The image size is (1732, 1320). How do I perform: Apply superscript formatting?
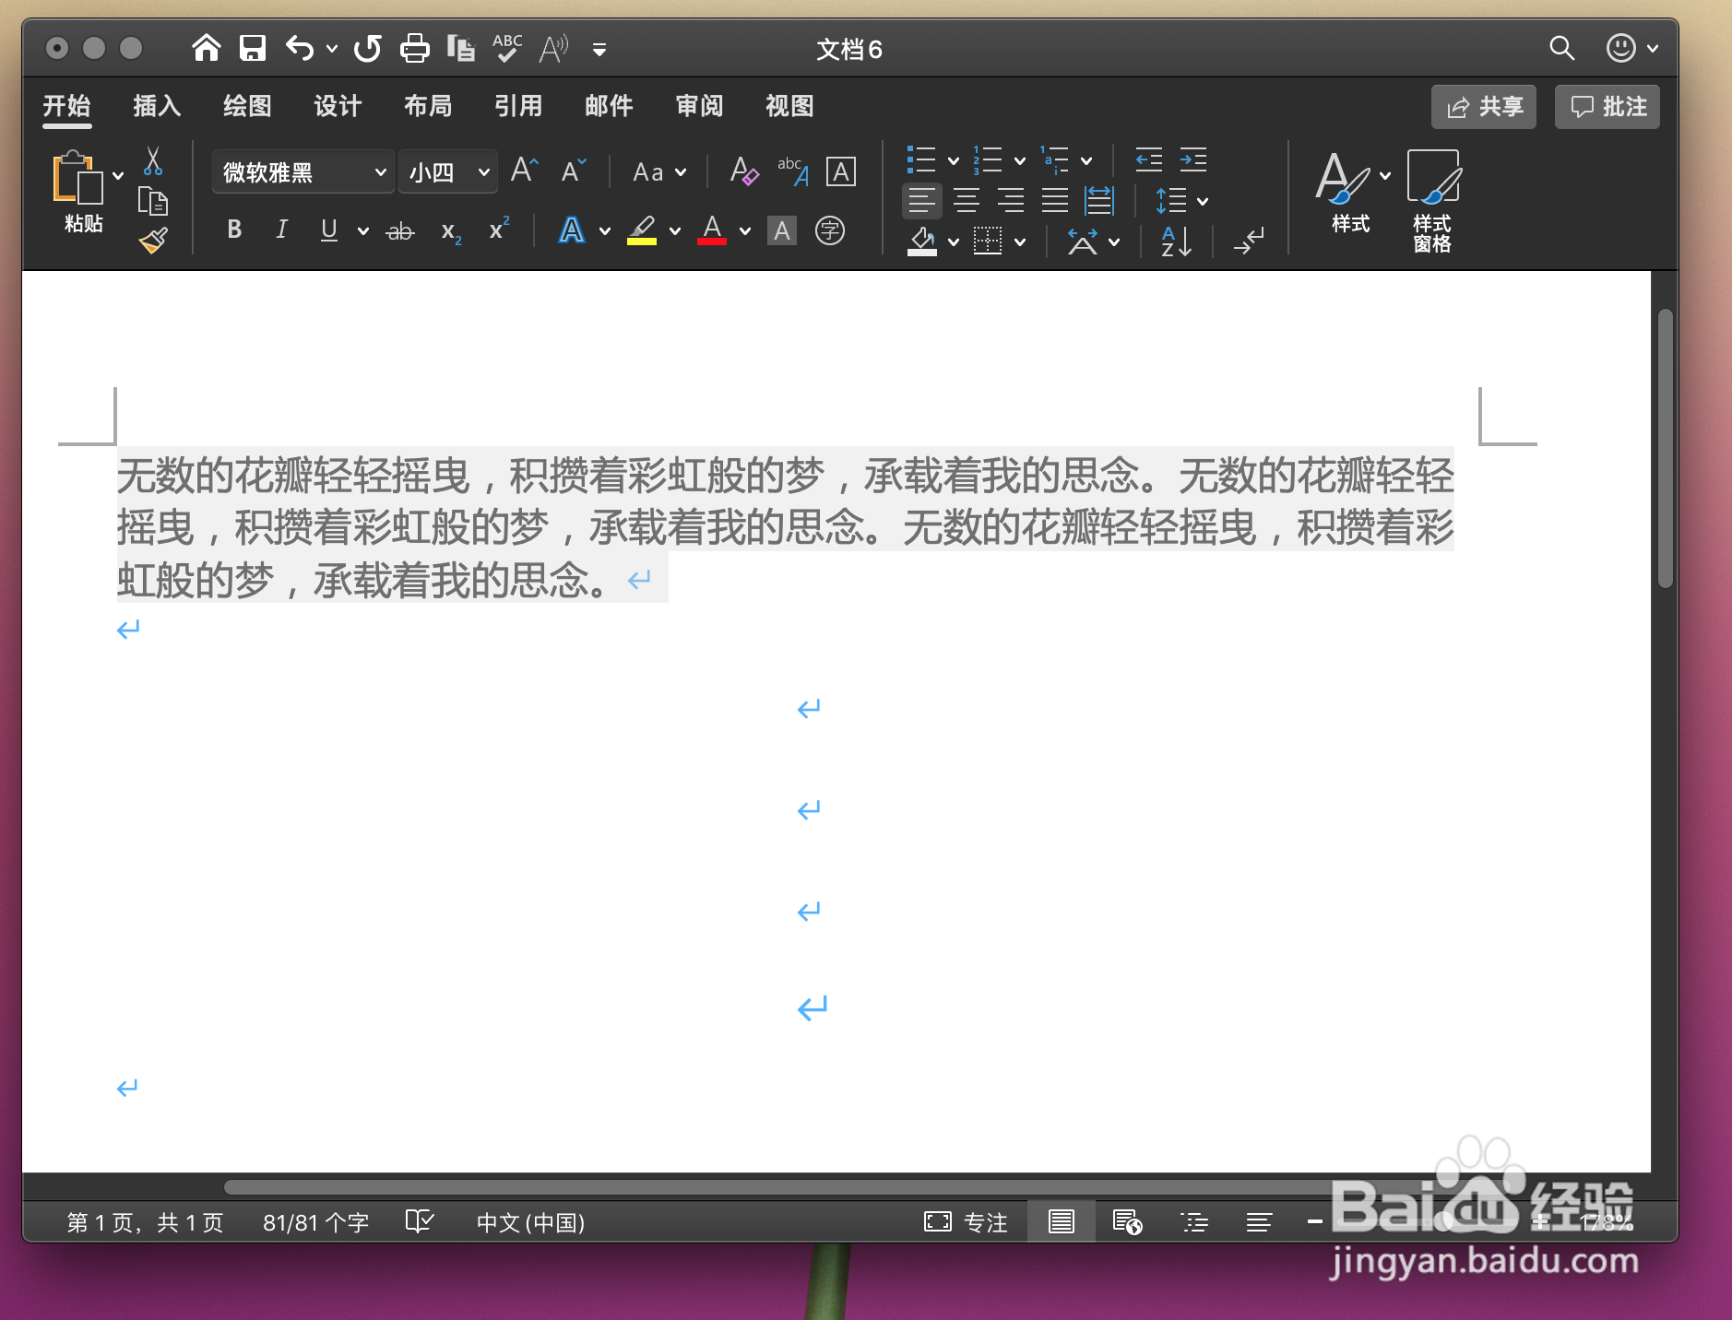498,230
